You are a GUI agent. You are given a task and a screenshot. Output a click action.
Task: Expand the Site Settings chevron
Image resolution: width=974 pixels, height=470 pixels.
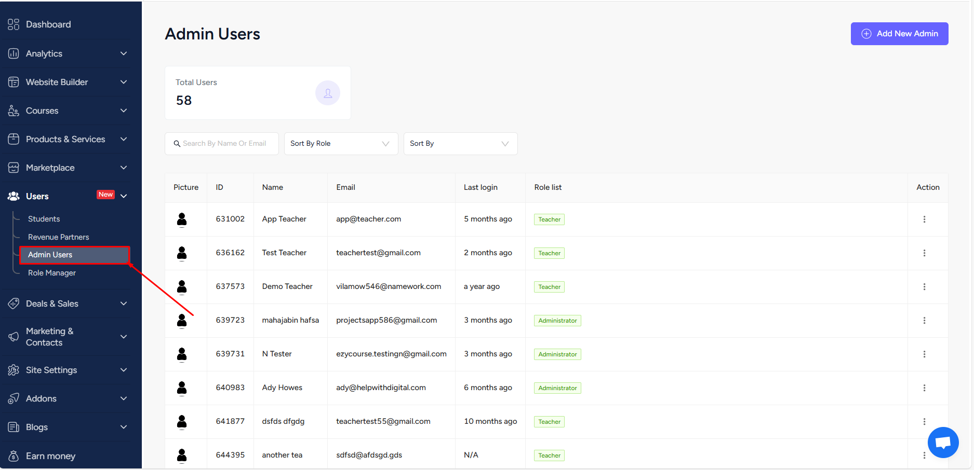[124, 370]
